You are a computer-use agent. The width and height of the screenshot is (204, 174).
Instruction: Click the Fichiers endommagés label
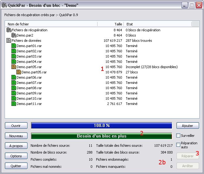tap(112, 159)
